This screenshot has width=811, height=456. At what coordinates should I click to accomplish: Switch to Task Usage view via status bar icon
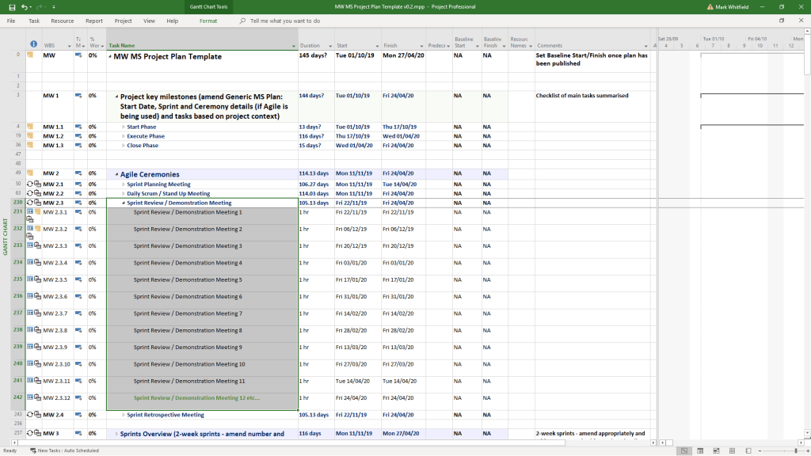[x=700, y=450]
